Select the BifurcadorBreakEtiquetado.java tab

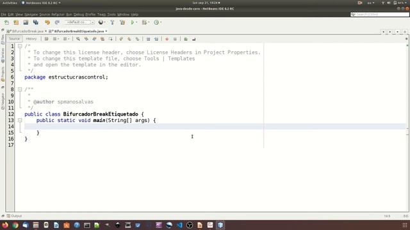pyautogui.click(x=79, y=31)
